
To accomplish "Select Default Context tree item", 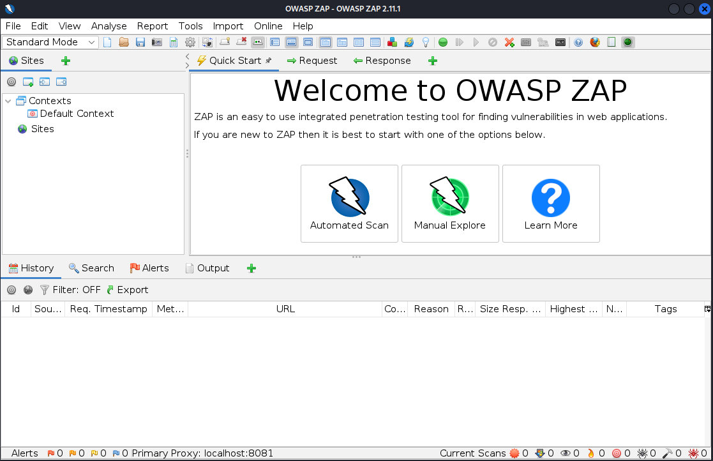I will point(70,113).
